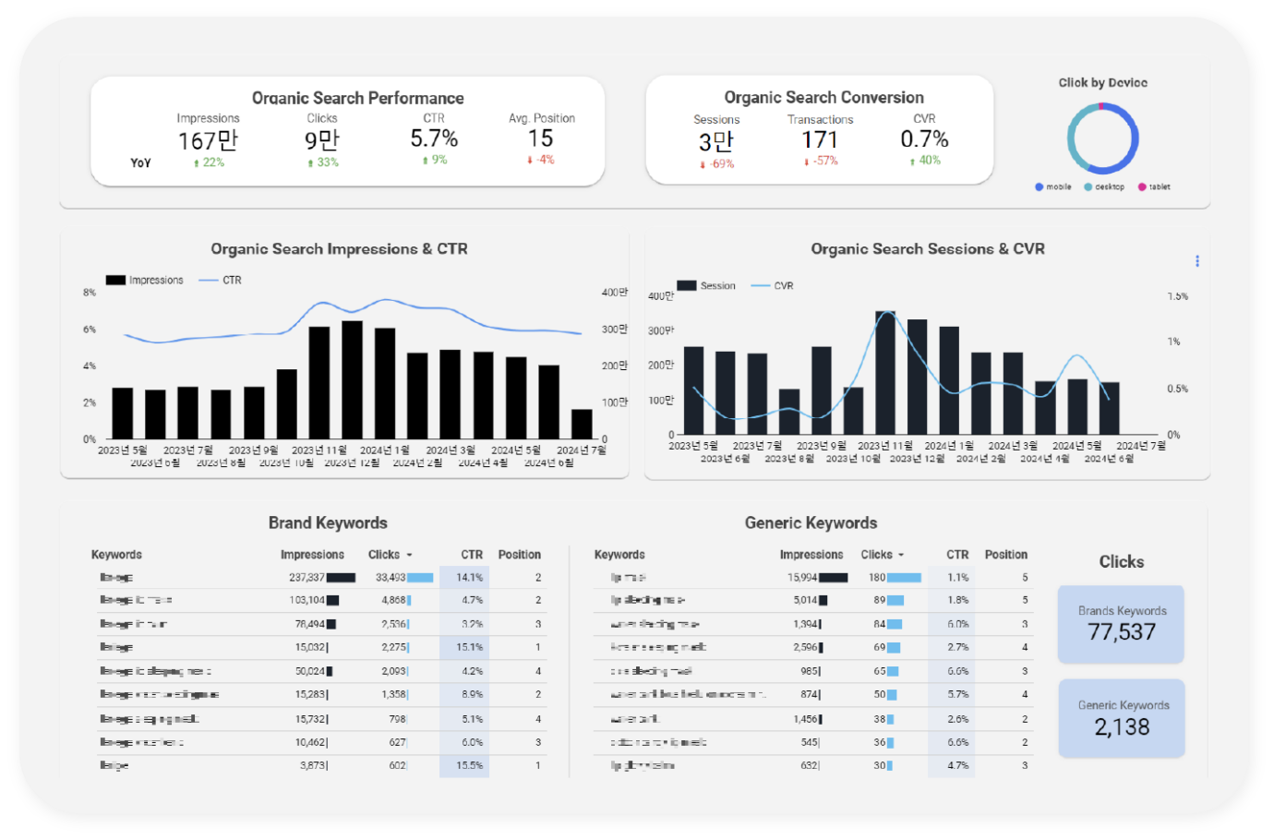Viewport: 1274px width, 840px height.
Task: Click the 1.1% CTR cell
Action: [957, 577]
